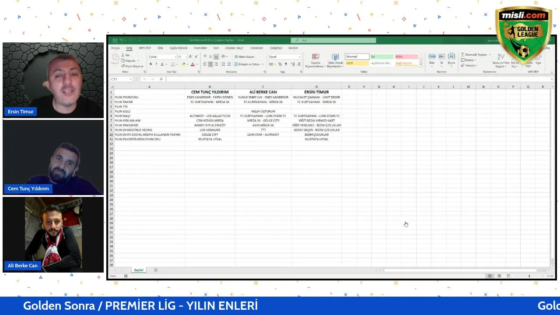Click the fx insert function icon
The image size is (560, 315).
161,79
